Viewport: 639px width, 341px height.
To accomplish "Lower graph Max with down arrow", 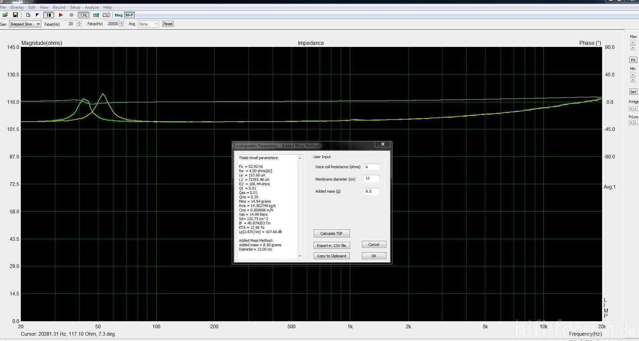I will [633, 48].
